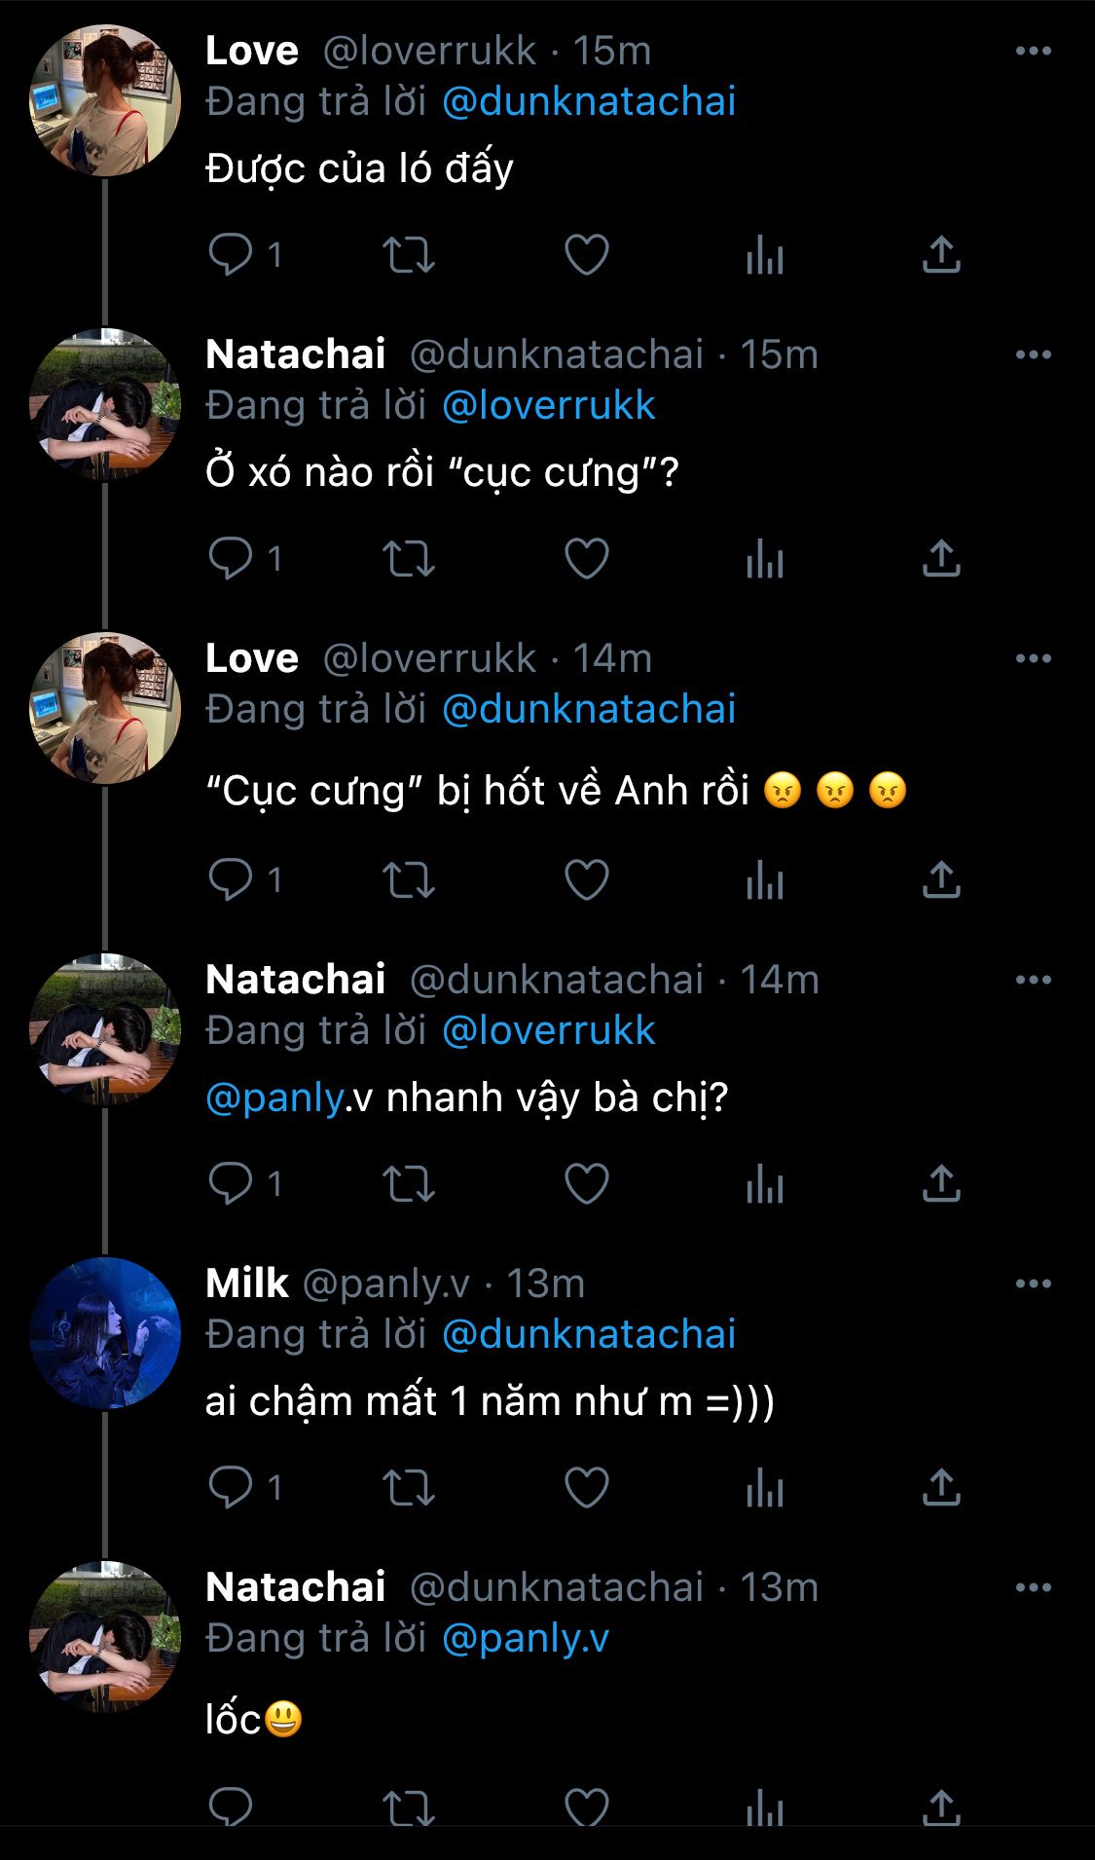
Task: Open Milk's blue profile picture
Action: 105,1333
